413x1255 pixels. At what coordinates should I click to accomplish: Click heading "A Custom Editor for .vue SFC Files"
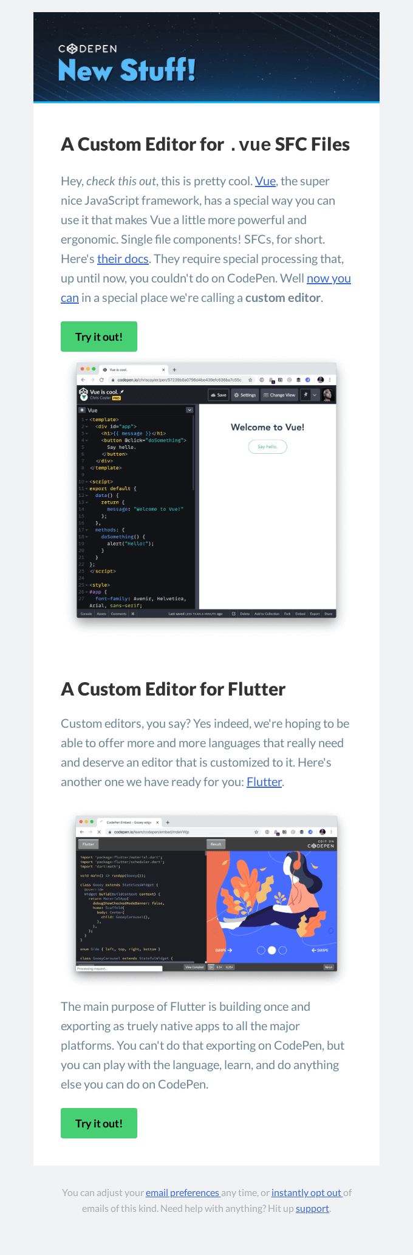[x=205, y=145]
